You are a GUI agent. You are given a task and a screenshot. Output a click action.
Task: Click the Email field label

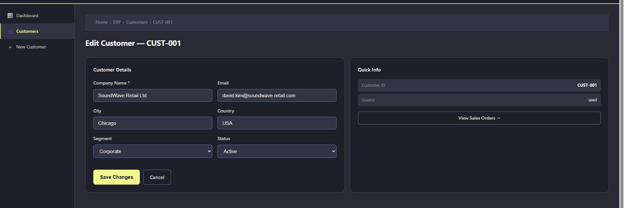(x=223, y=83)
